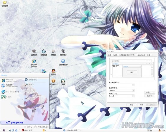Click the 效果 effects button
This screenshot has width=166, height=132.
pyautogui.click(x=150, y=92)
